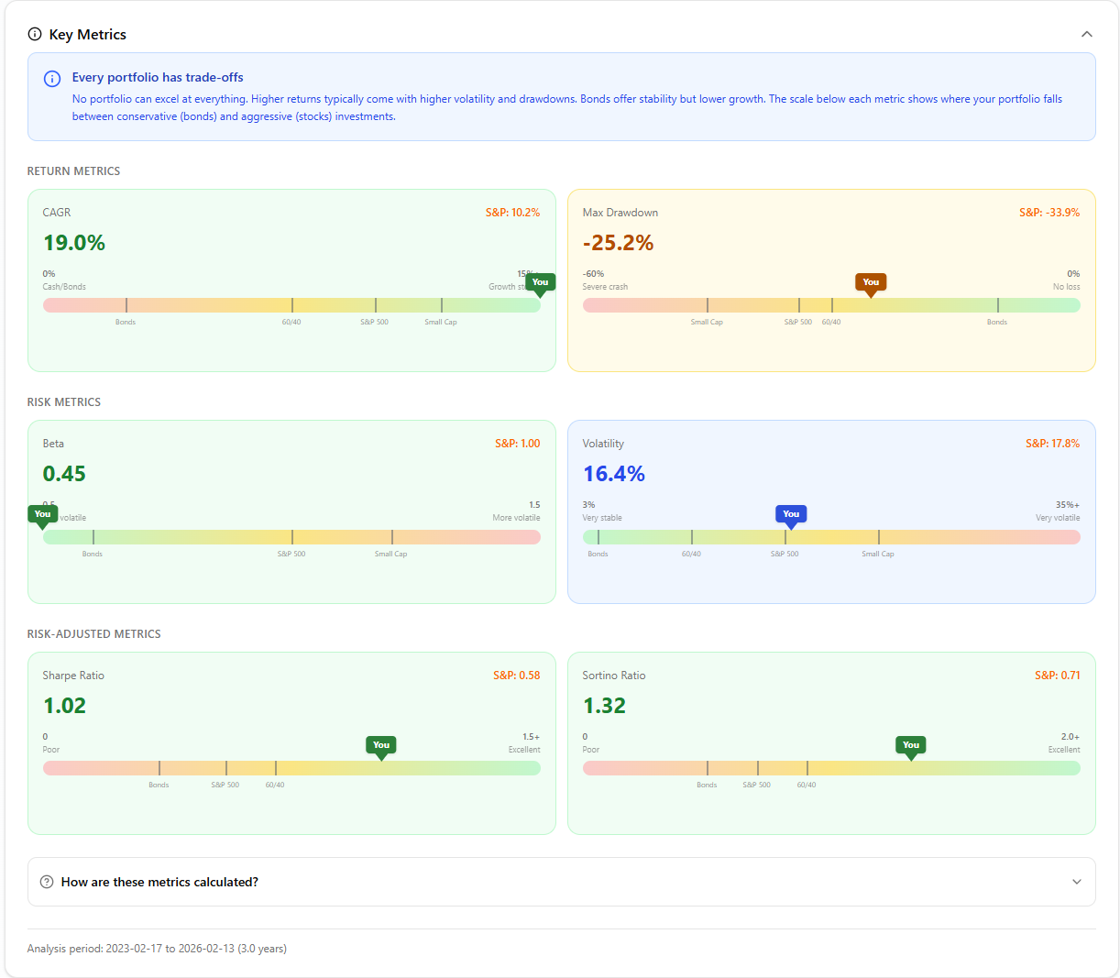This screenshot has width=1120, height=978.
Task: Click the question mark icon before metrics explanation
Action: (45, 881)
